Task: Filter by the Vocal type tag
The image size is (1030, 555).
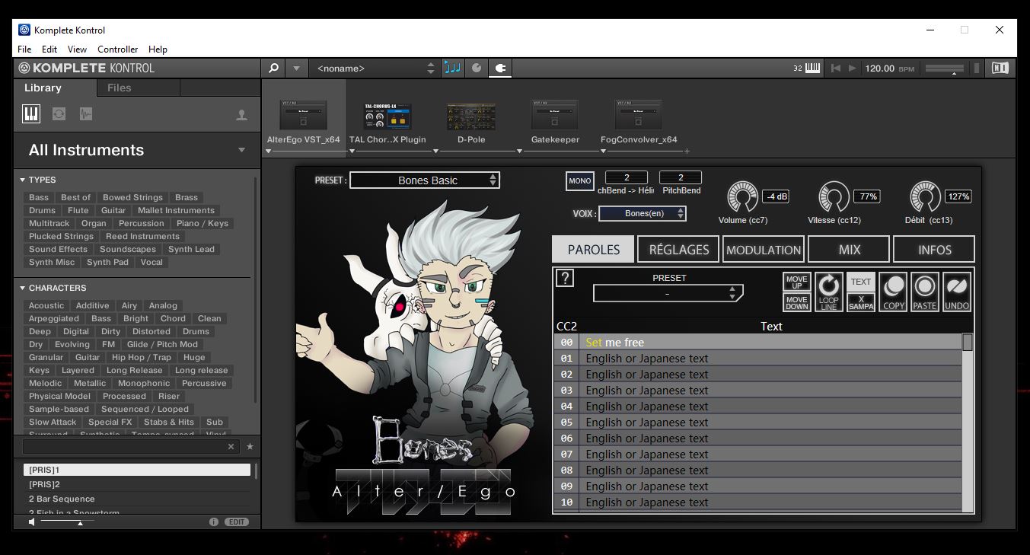Action: pos(151,262)
